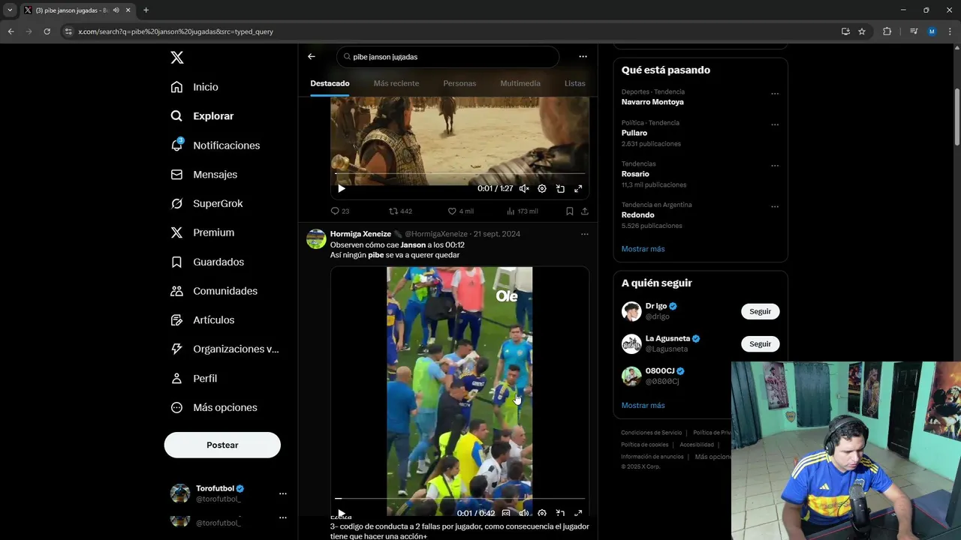
Task: Open the X logo home link
Action: coord(176,58)
